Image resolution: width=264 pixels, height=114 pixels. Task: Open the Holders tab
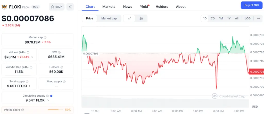point(162,7)
